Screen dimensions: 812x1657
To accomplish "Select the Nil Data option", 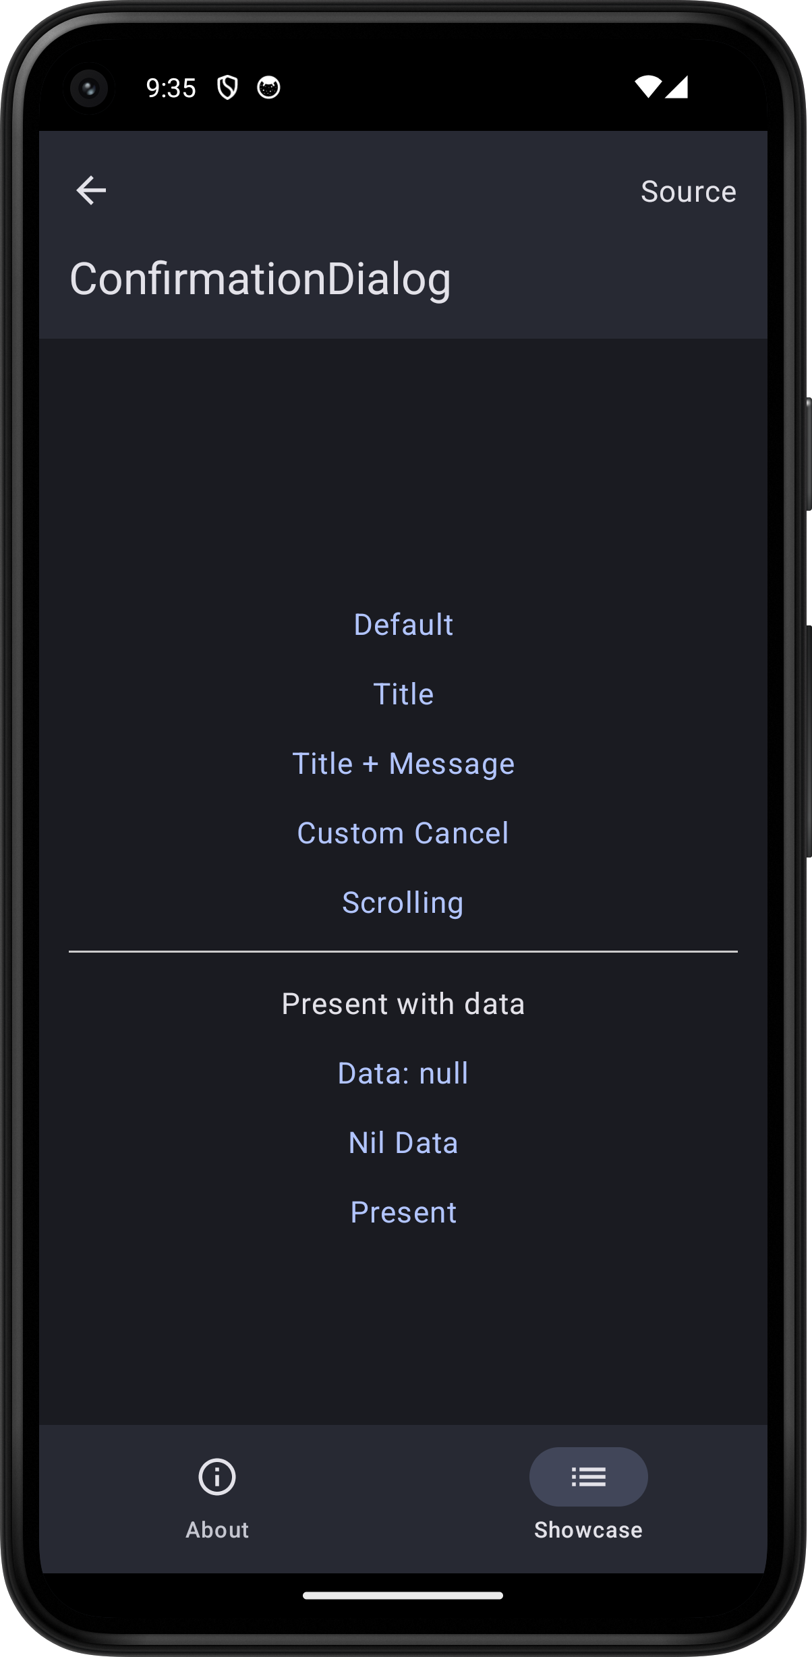I will point(403,1142).
